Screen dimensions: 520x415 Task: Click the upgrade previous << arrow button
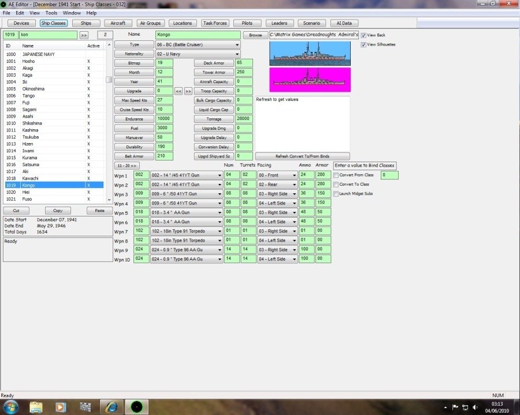(179, 91)
